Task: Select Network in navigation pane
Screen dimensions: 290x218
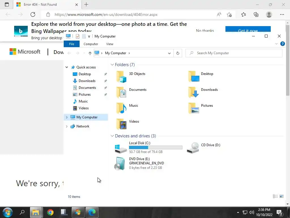Action: [x=83, y=126]
